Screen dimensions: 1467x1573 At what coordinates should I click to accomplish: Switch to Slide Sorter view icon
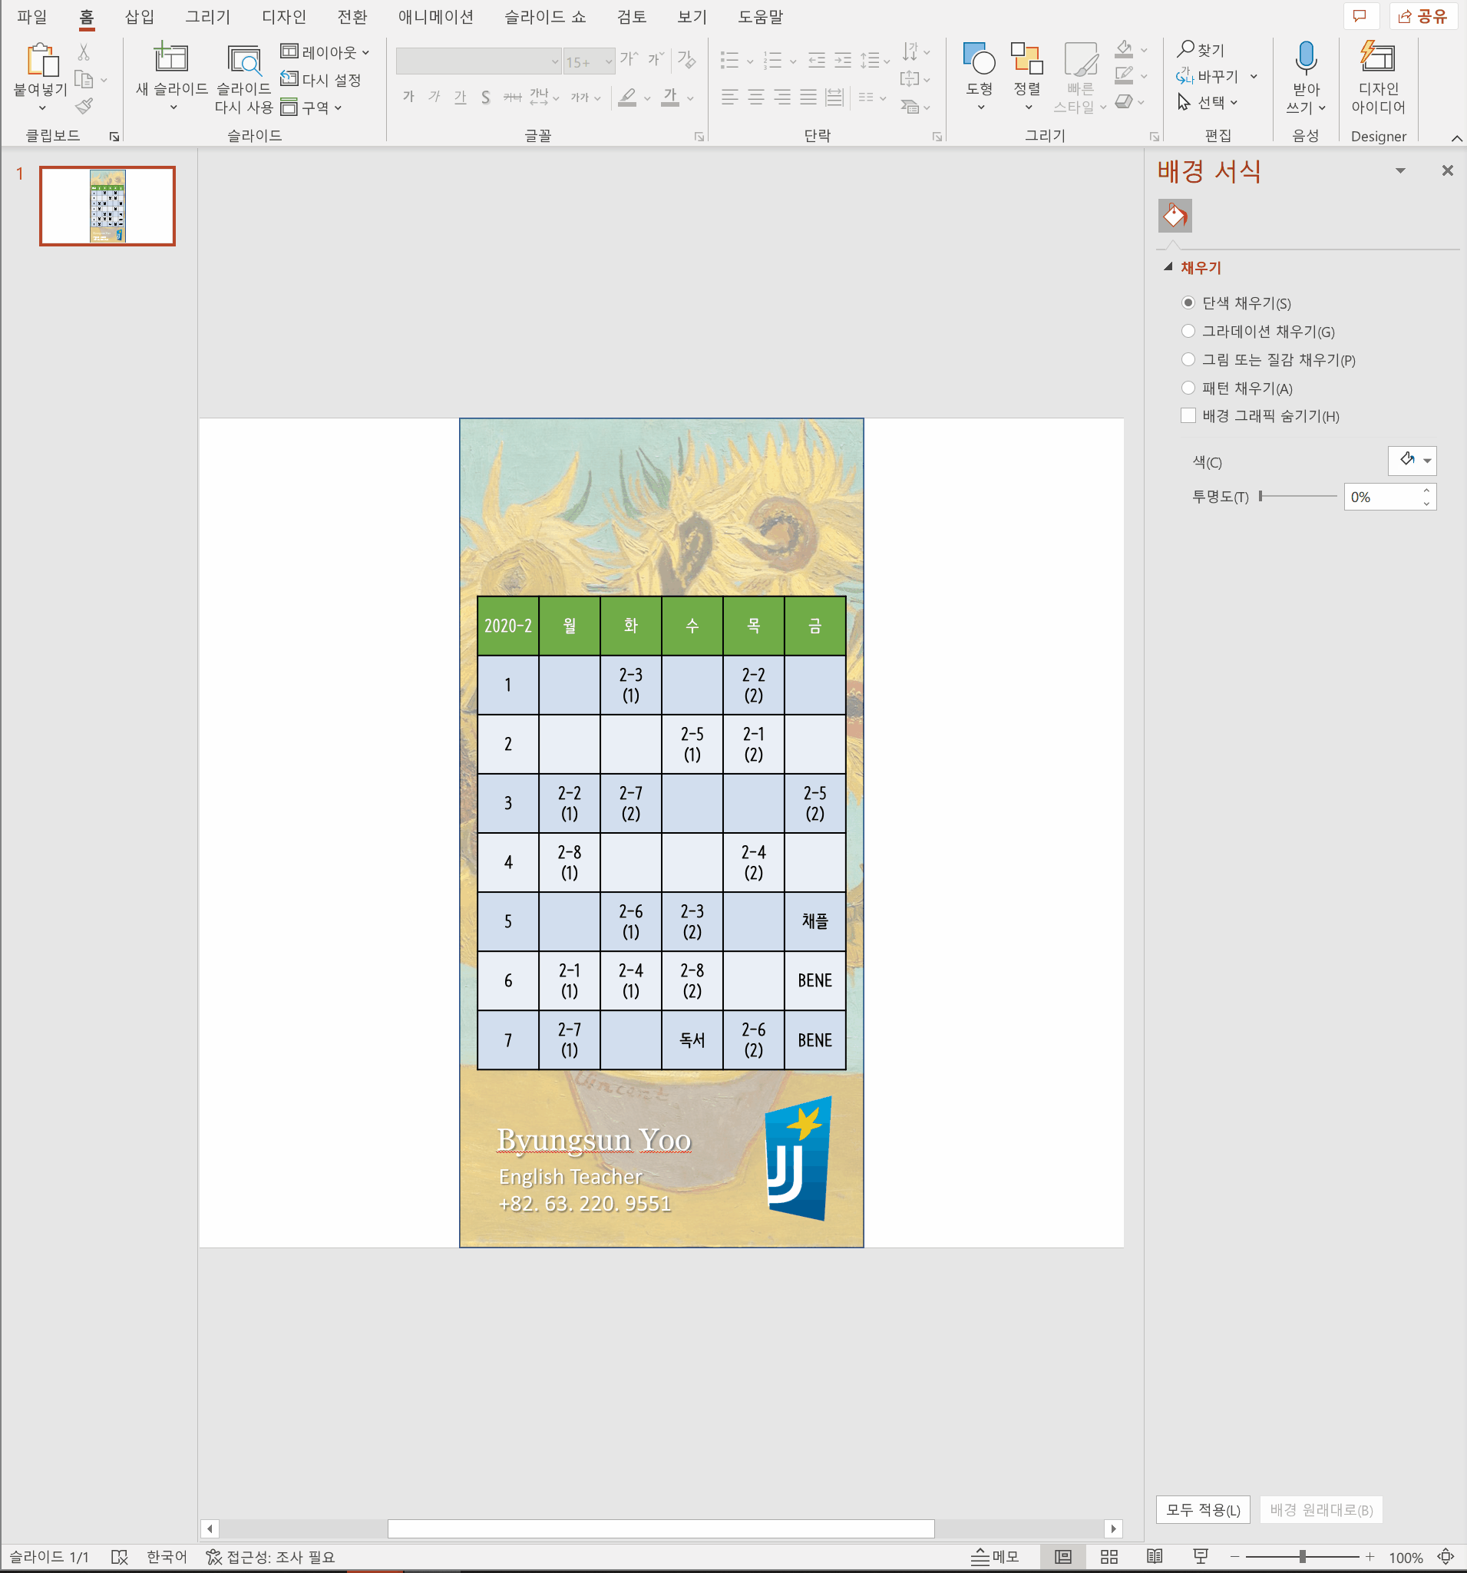pos(1109,1556)
